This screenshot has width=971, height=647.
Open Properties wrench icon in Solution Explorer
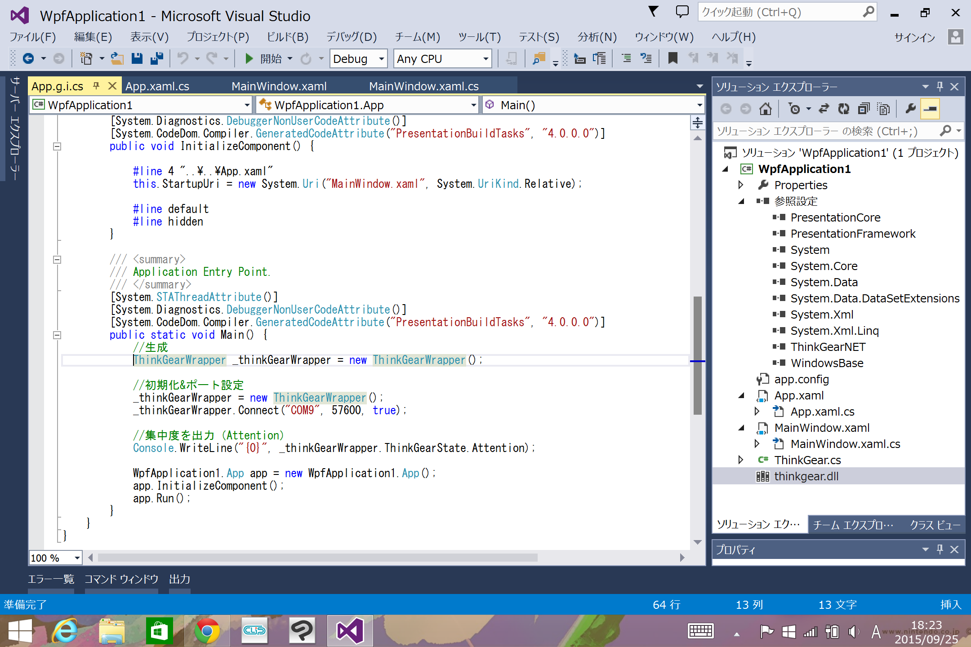(910, 109)
